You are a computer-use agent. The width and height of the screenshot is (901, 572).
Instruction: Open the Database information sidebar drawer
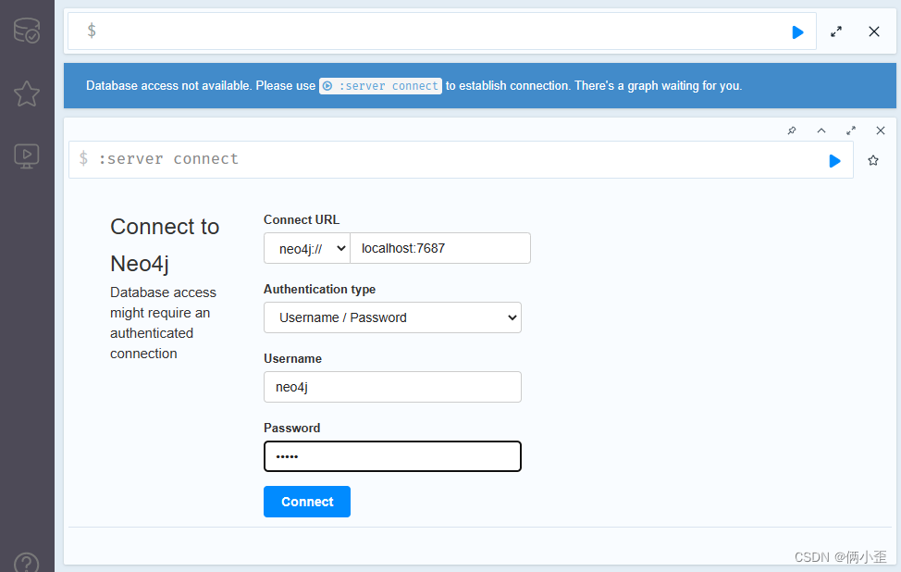pyautogui.click(x=27, y=31)
